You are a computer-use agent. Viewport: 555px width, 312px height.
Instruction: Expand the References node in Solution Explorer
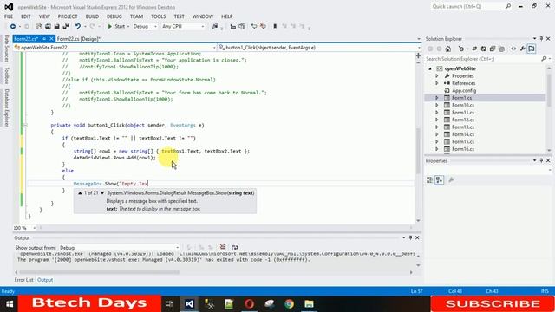click(x=437, y=83)
